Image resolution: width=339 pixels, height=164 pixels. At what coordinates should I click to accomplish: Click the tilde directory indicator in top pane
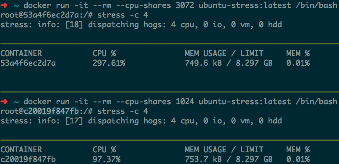point(16,5)
